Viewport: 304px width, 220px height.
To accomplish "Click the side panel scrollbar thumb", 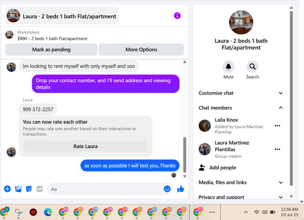I will tap(291, 98).
